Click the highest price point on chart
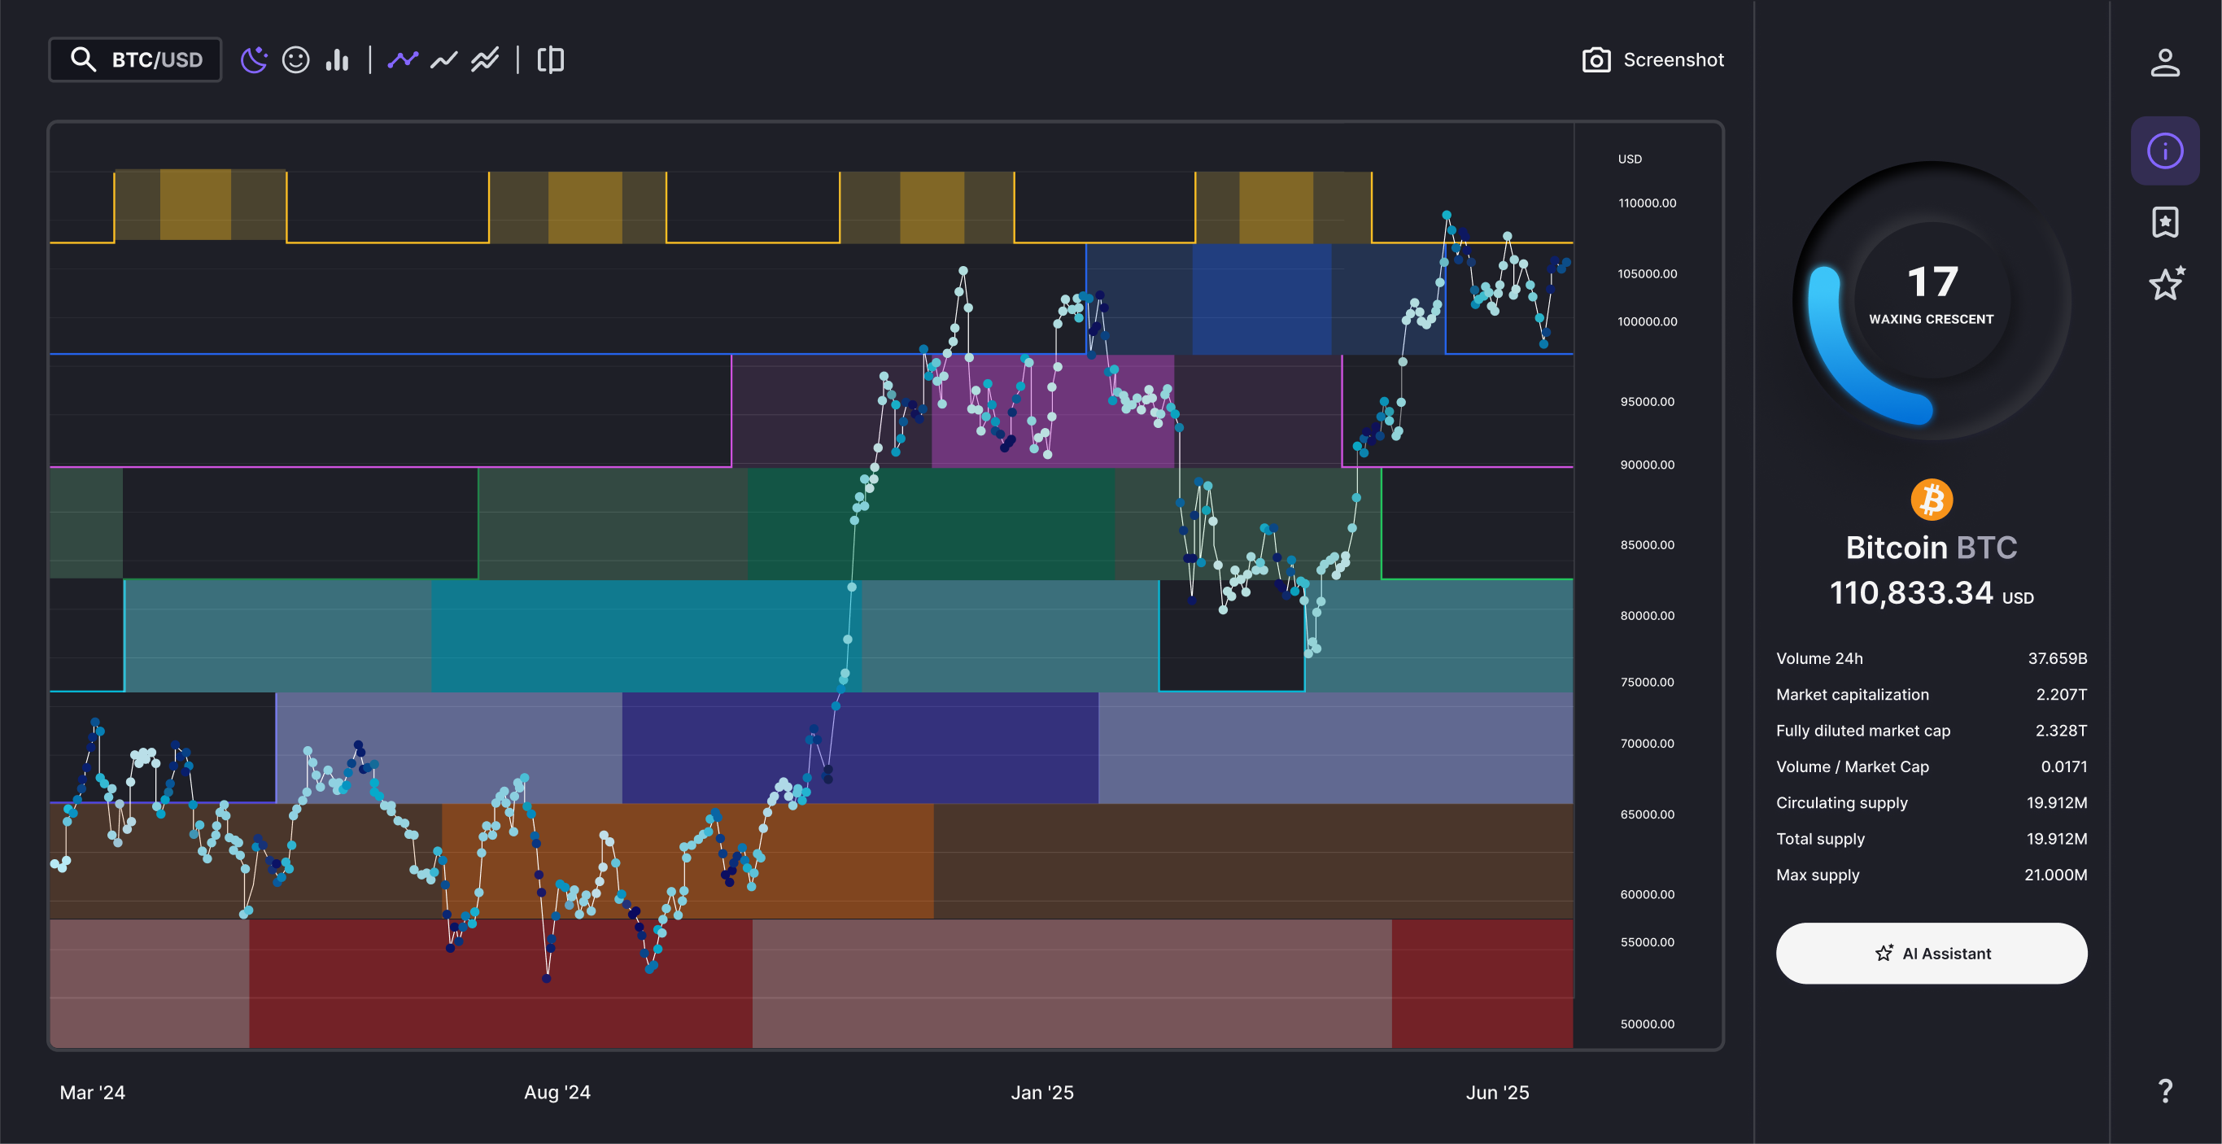Image resolution: width=2222 pixels, height=1144 pixels. 1447,215
